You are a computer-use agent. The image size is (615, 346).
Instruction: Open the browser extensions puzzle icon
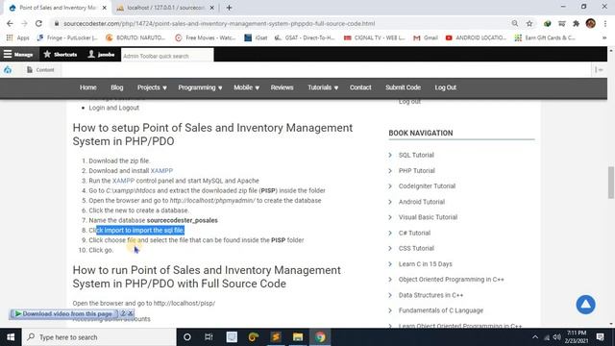pos(577,23)
